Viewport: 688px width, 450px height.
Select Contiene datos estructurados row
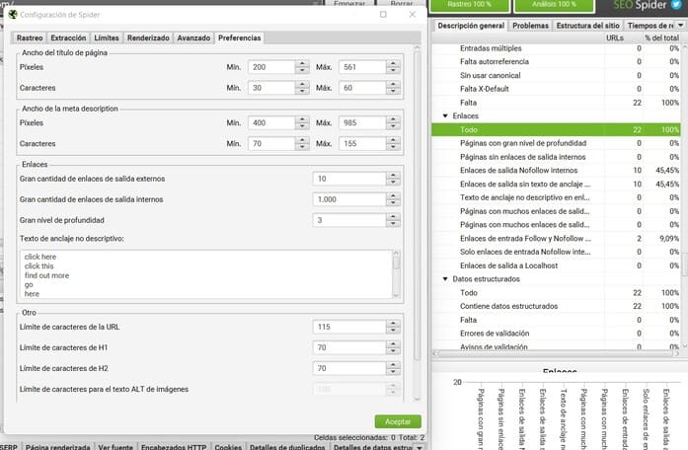(556, 306)
